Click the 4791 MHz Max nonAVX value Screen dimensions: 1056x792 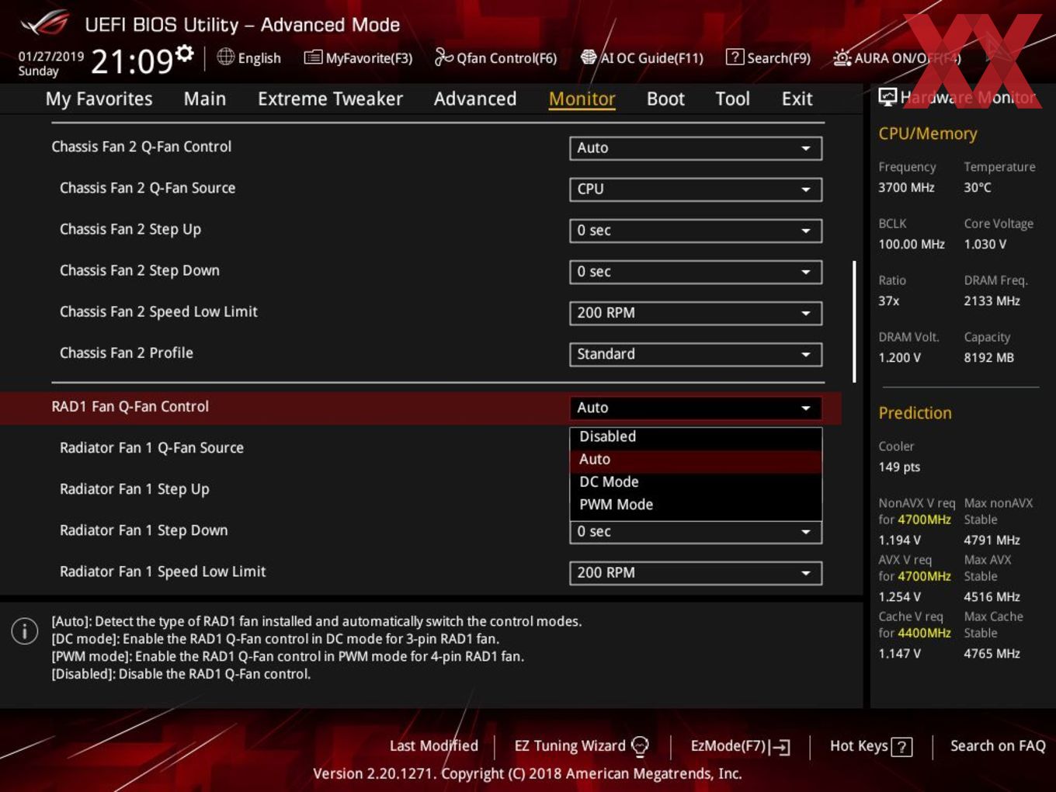[x=992, y=540]
